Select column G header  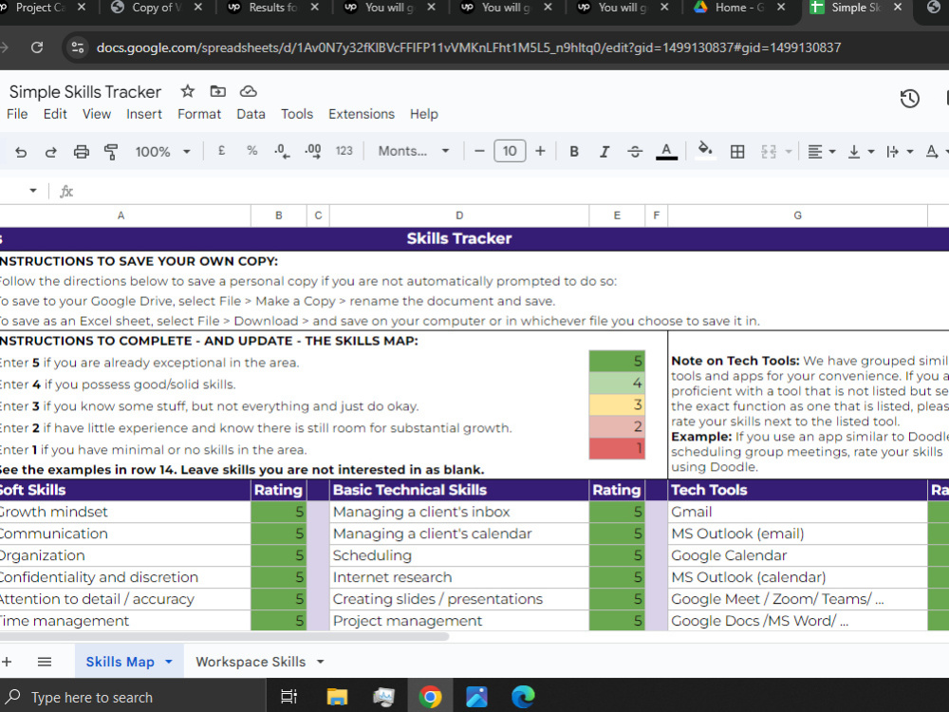click(798, 215)
